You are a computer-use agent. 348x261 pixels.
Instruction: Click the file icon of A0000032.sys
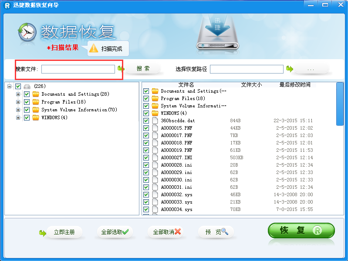(155, 195)
